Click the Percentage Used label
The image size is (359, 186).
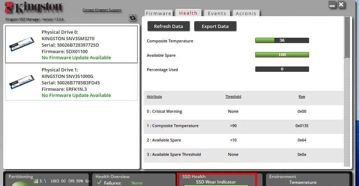coord(162,70)
